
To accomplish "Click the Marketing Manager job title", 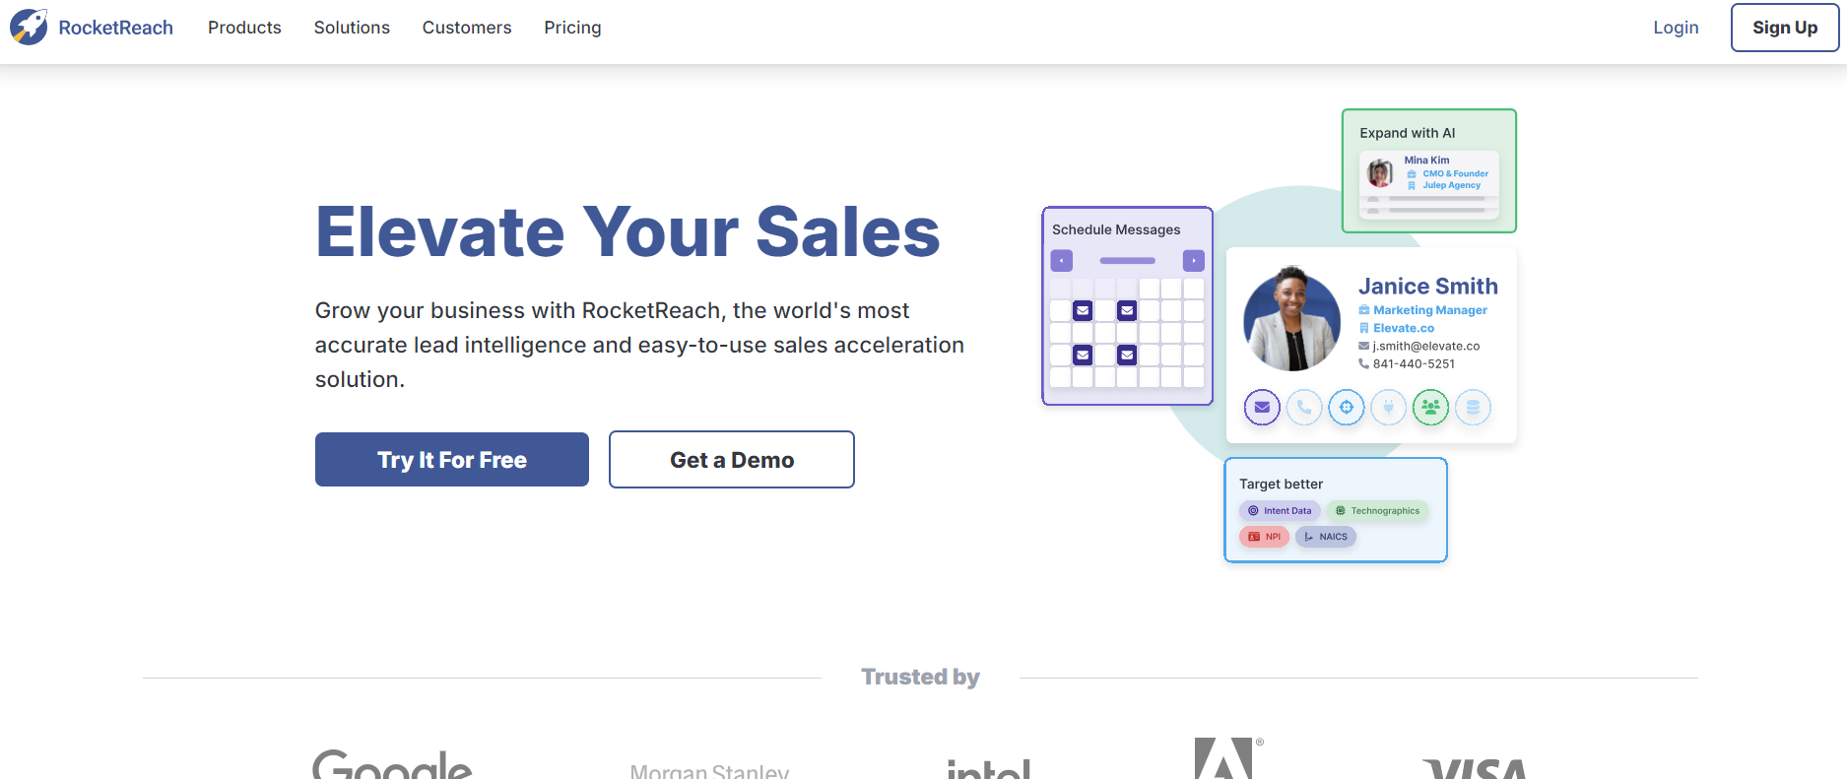I will point(1429,310).
